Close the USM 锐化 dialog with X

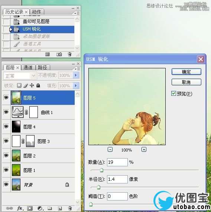tap(201, 59)
